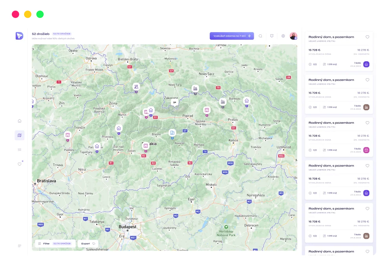Click the house map marker near Bardejov

246,101
